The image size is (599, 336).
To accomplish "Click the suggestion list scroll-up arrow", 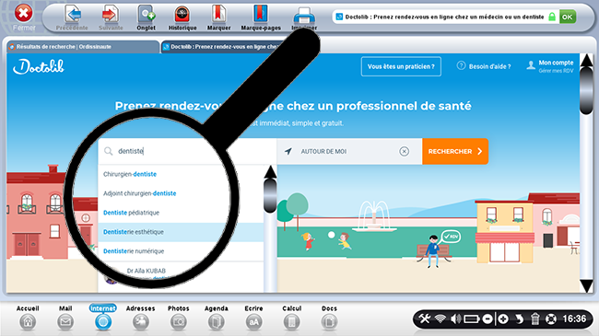I will point(270,171).
